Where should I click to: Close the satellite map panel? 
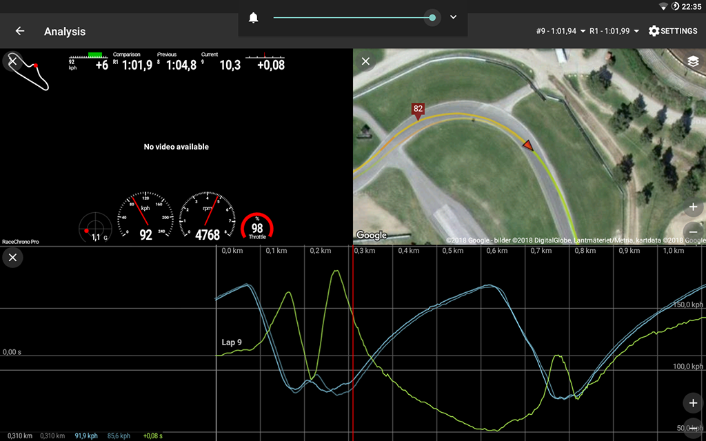click(366, 61)
